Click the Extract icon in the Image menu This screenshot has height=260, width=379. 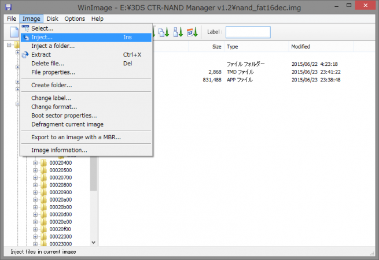pos(25,55)
